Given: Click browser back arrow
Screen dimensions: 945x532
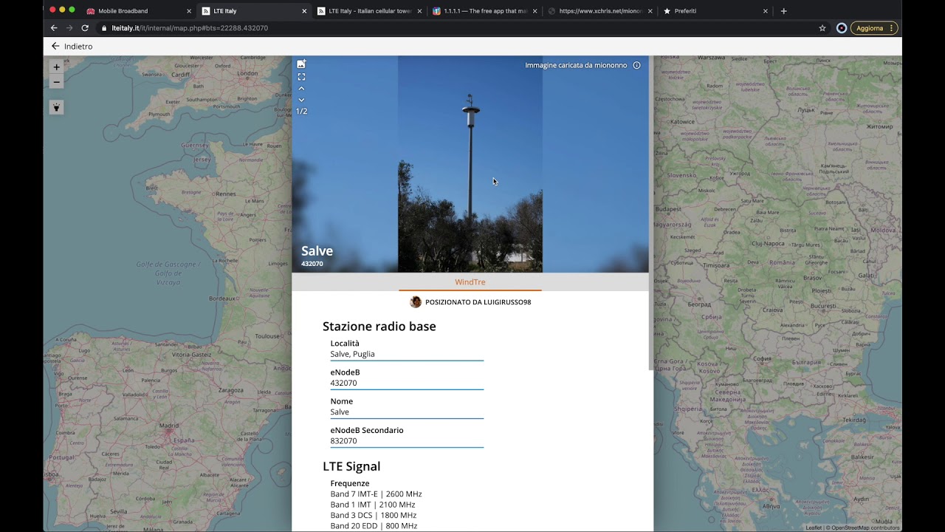Looking at the screenshot, I should [54, 28].
